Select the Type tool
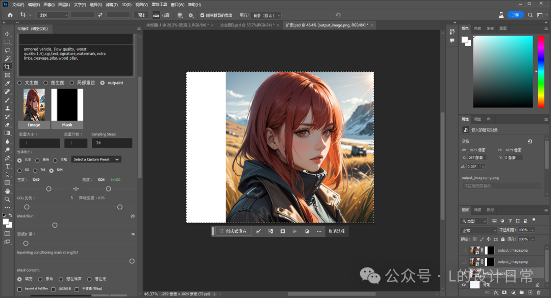 point(7,167)
